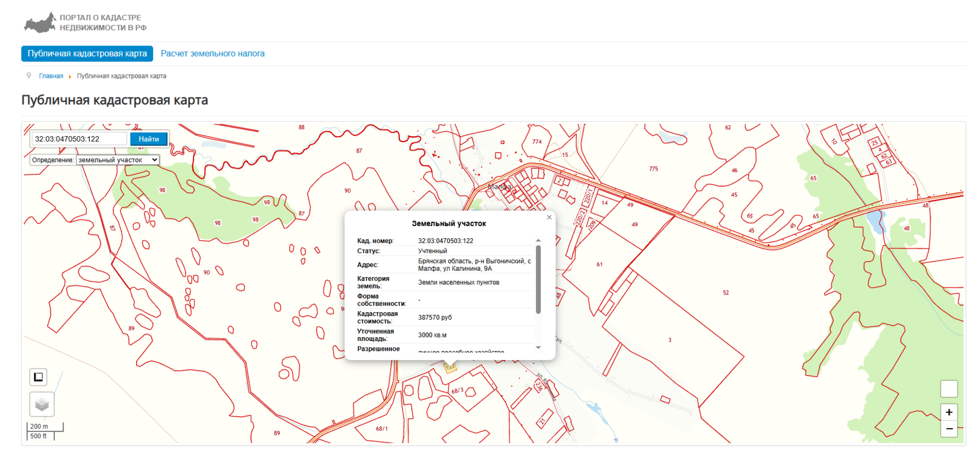Switch to Публичная кадастровая карта tab
972x450 pixels.
87,54
